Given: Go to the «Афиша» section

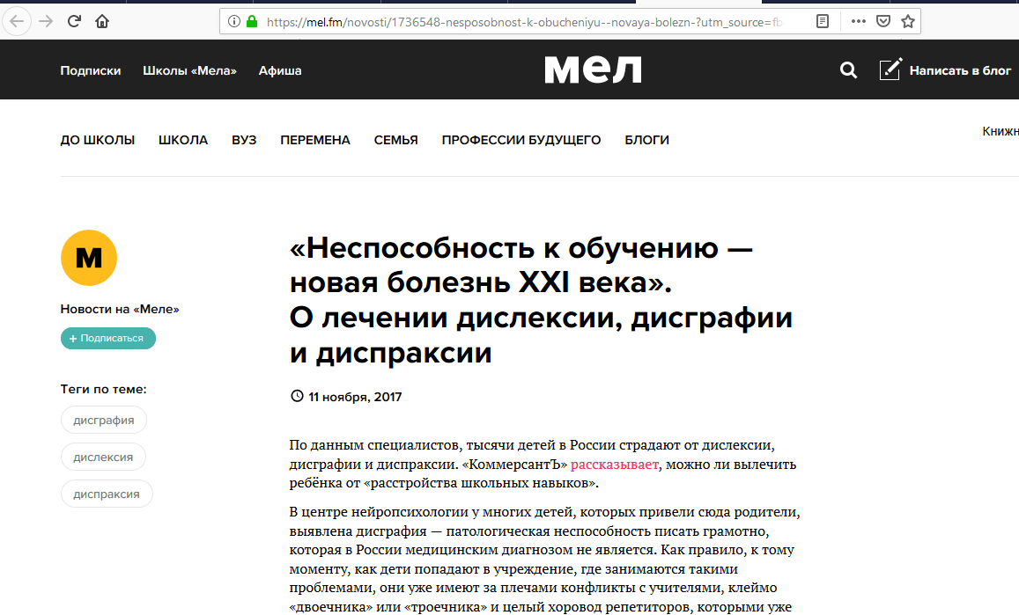Looking at the screenshot, I should (280, 70).
